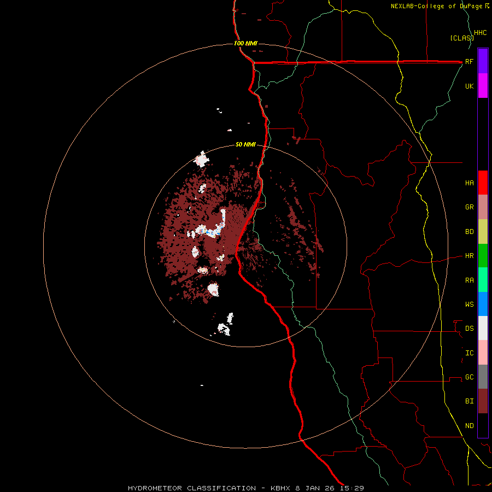Image resolution: width=492 pixels, height=492 pixels.
Task: Click the 15:29 timestamp
Action: point(352,488)
